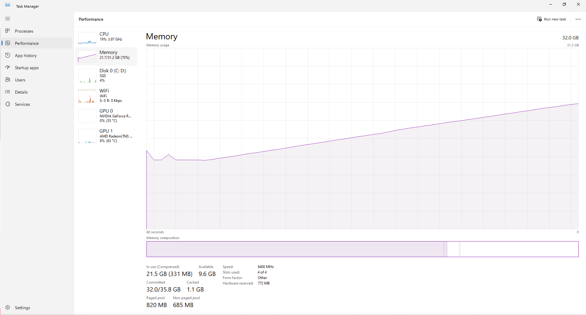Click the Run new task button
Image resolution: width=586 pixels, height=315 pixels.
pyautogui.click(x=551, y=19)
